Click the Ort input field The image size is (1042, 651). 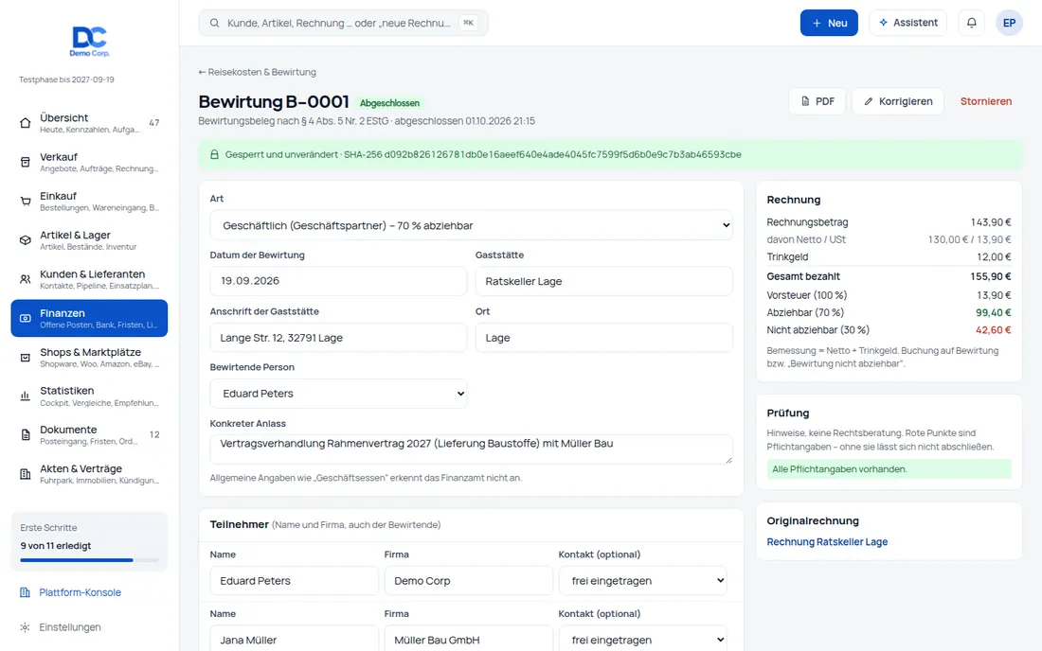[x=604, y=338]
